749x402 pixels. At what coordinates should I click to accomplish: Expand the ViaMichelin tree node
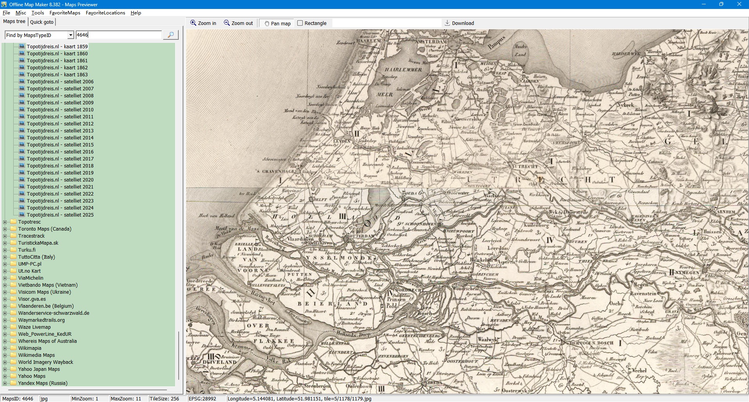pos(5,278)
